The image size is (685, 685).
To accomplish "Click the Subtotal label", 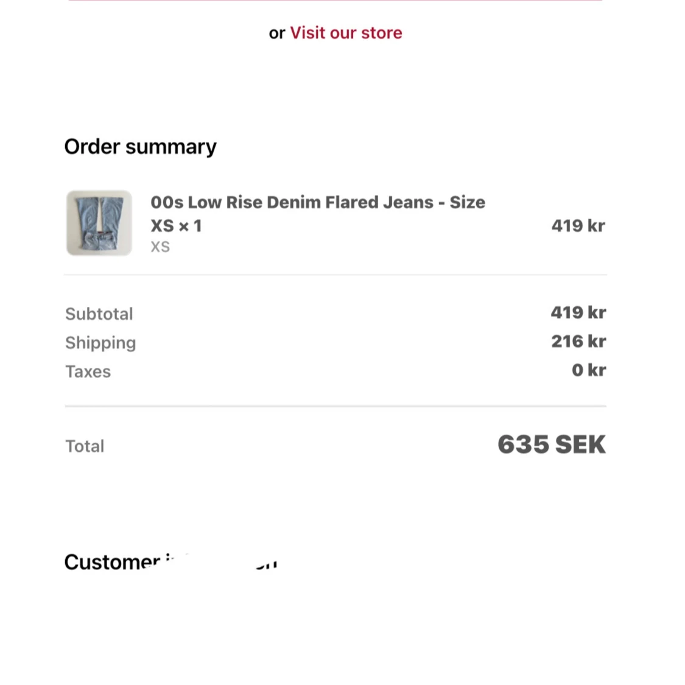I will coord(99,314).
